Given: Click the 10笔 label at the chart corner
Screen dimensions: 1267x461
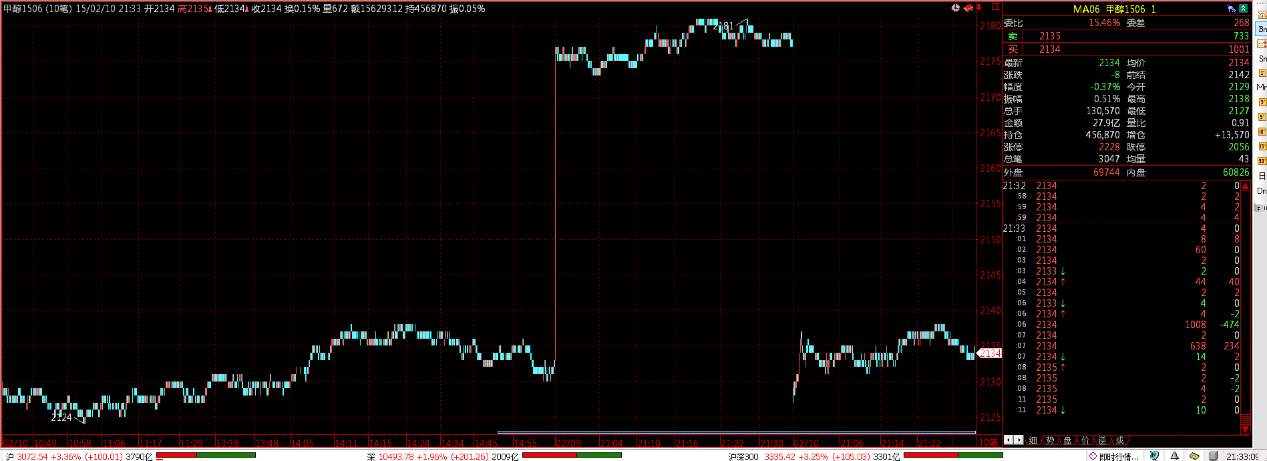Looking at the screenshot, I should pos(988,442).
